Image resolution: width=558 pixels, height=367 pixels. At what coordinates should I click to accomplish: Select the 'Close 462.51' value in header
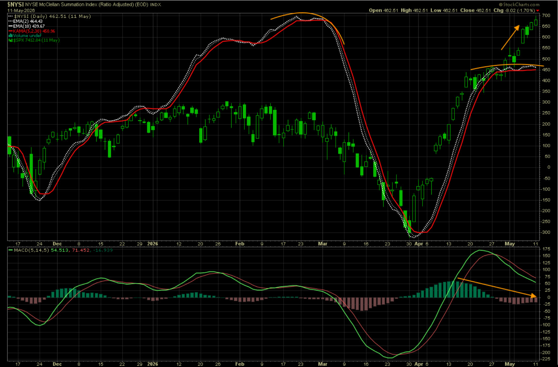coord(476,11)
